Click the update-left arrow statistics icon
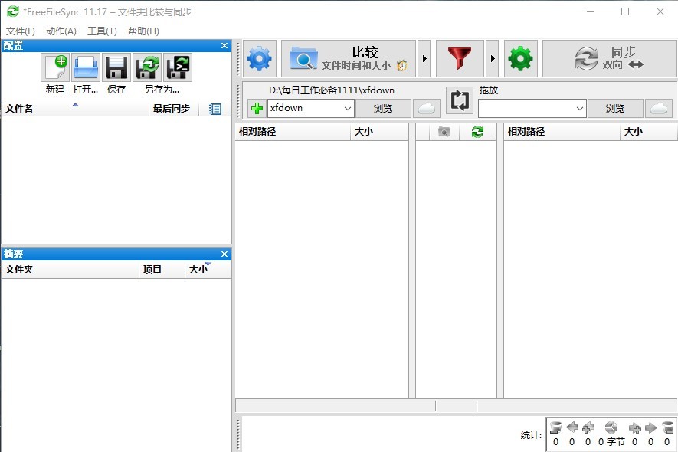The width and height of the screenshot is (678, 452). pos(572,427)
